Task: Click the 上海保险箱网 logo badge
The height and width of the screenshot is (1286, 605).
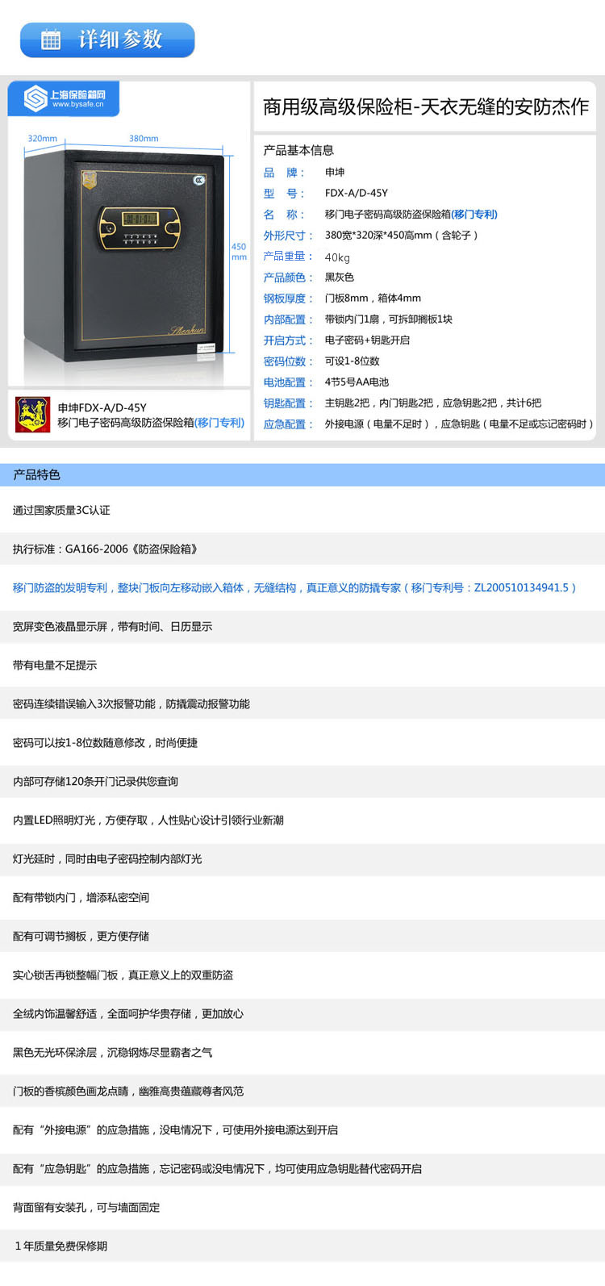Action: tap(63, 98)
